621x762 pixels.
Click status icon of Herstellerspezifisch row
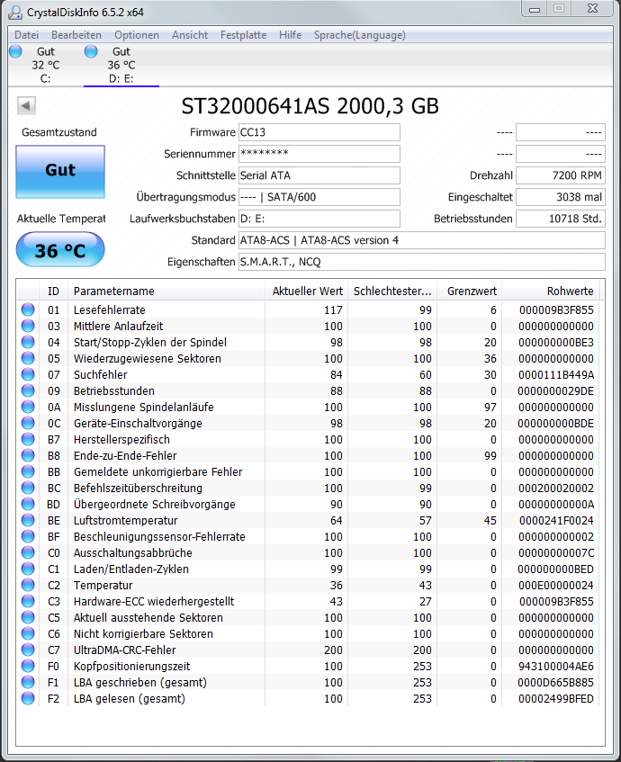(x=28, y=439)
